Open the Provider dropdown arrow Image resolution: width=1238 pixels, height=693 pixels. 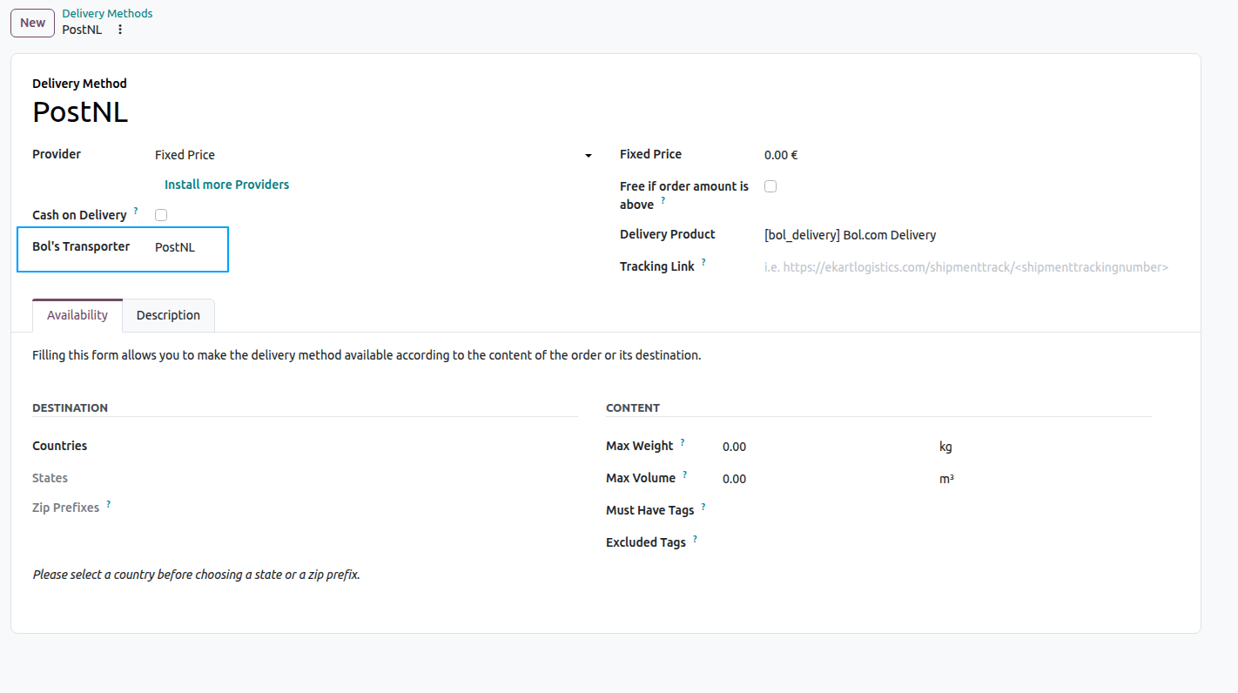(589, 155)
